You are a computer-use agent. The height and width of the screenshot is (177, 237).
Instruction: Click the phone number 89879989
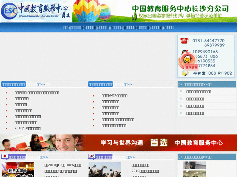tap(214, 45)
